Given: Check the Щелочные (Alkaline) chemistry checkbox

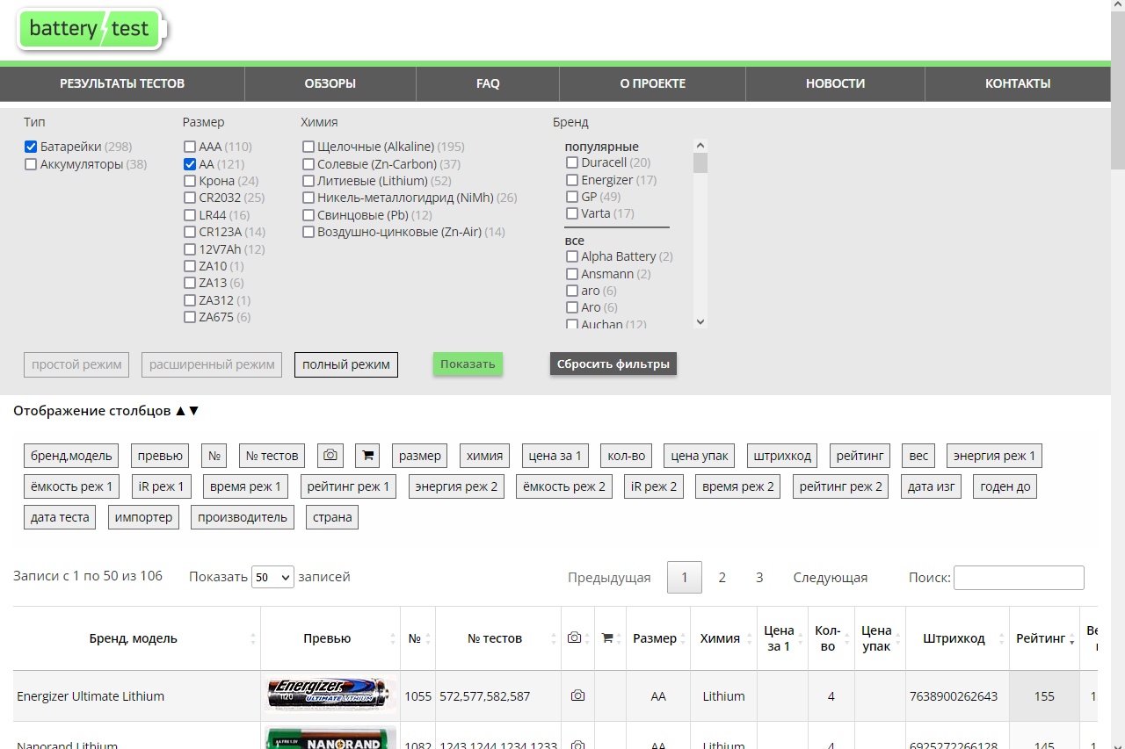Looking at the screenshot, I should [x=308, y=147].
